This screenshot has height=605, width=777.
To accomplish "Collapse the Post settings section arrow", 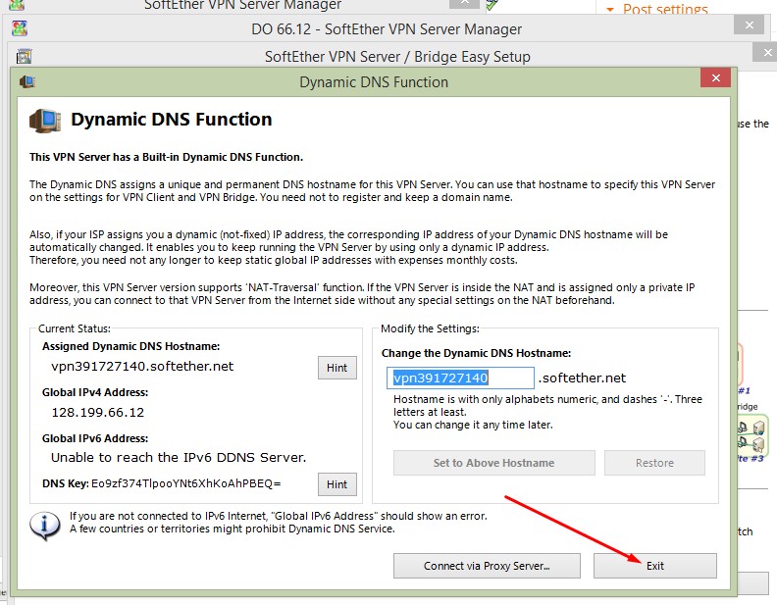I will (610, 10).
